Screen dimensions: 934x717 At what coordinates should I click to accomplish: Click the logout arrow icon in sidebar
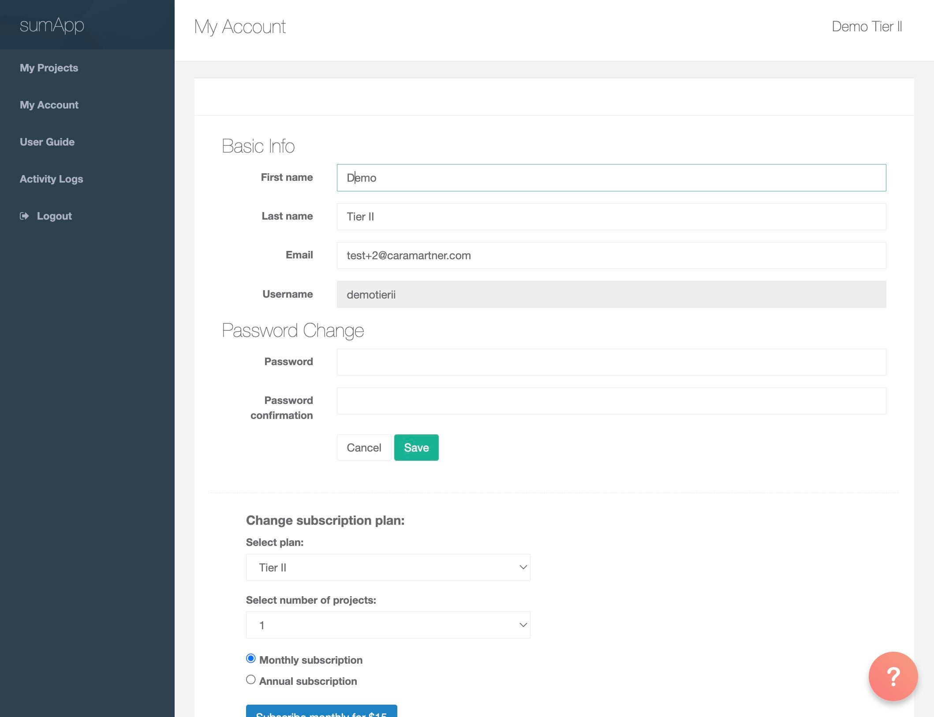[x=24, y=216]
